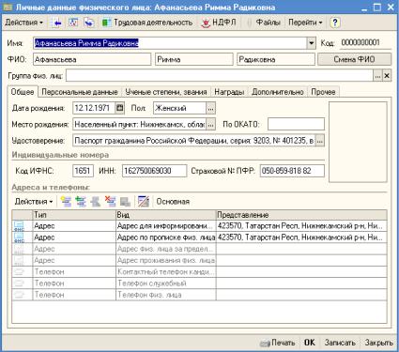The image size is (399, 352).
Task: Click the Записать button
Action: click(x=340, y=343)
